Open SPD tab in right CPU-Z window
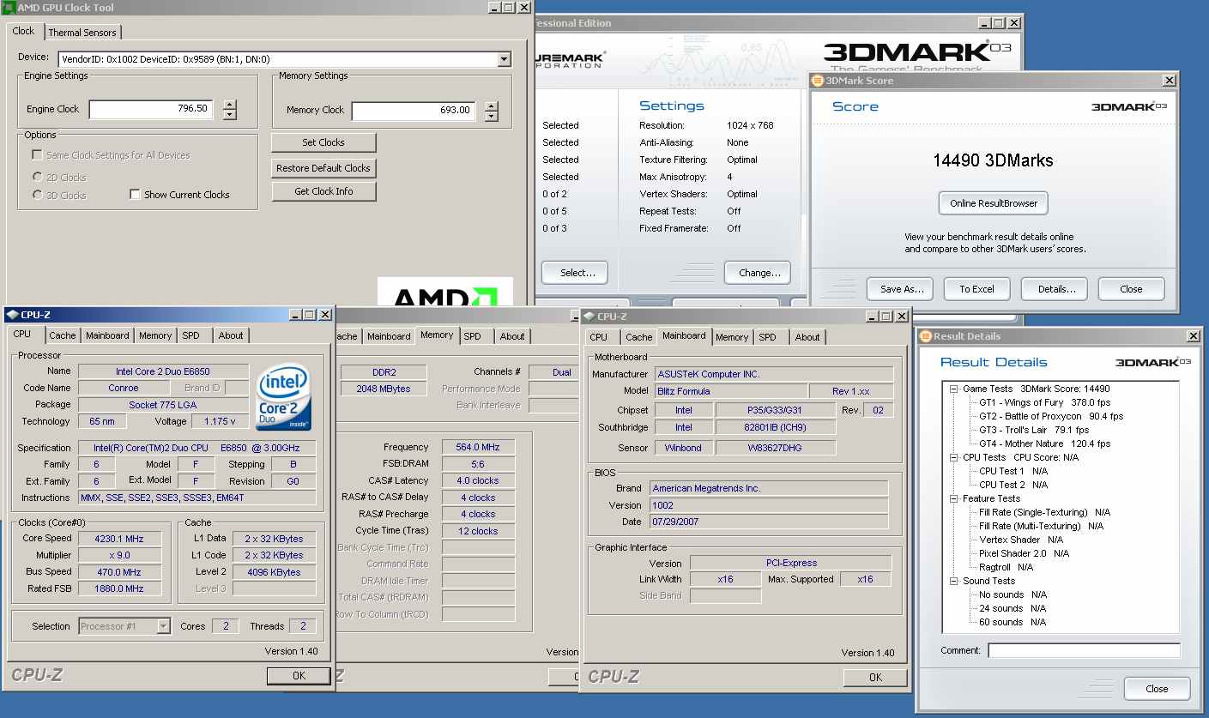The image size is (1209, 718). coord(767,337)
